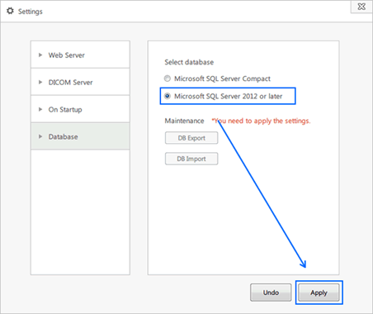Click the DB Export button
The width and height of the screenshot is (373, 314).
tap(191, 138)
